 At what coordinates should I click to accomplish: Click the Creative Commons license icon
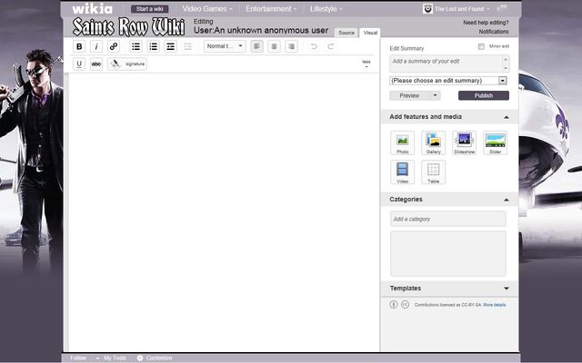pyautogui.click(x=405, y=305)
